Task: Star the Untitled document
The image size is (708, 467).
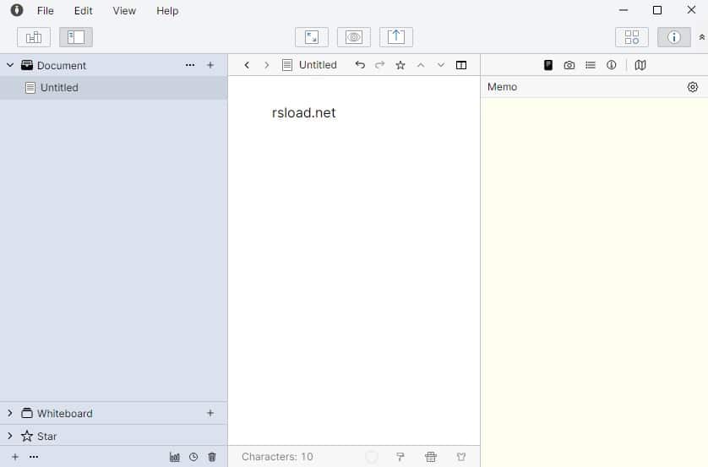Action: tap(400, 65)
